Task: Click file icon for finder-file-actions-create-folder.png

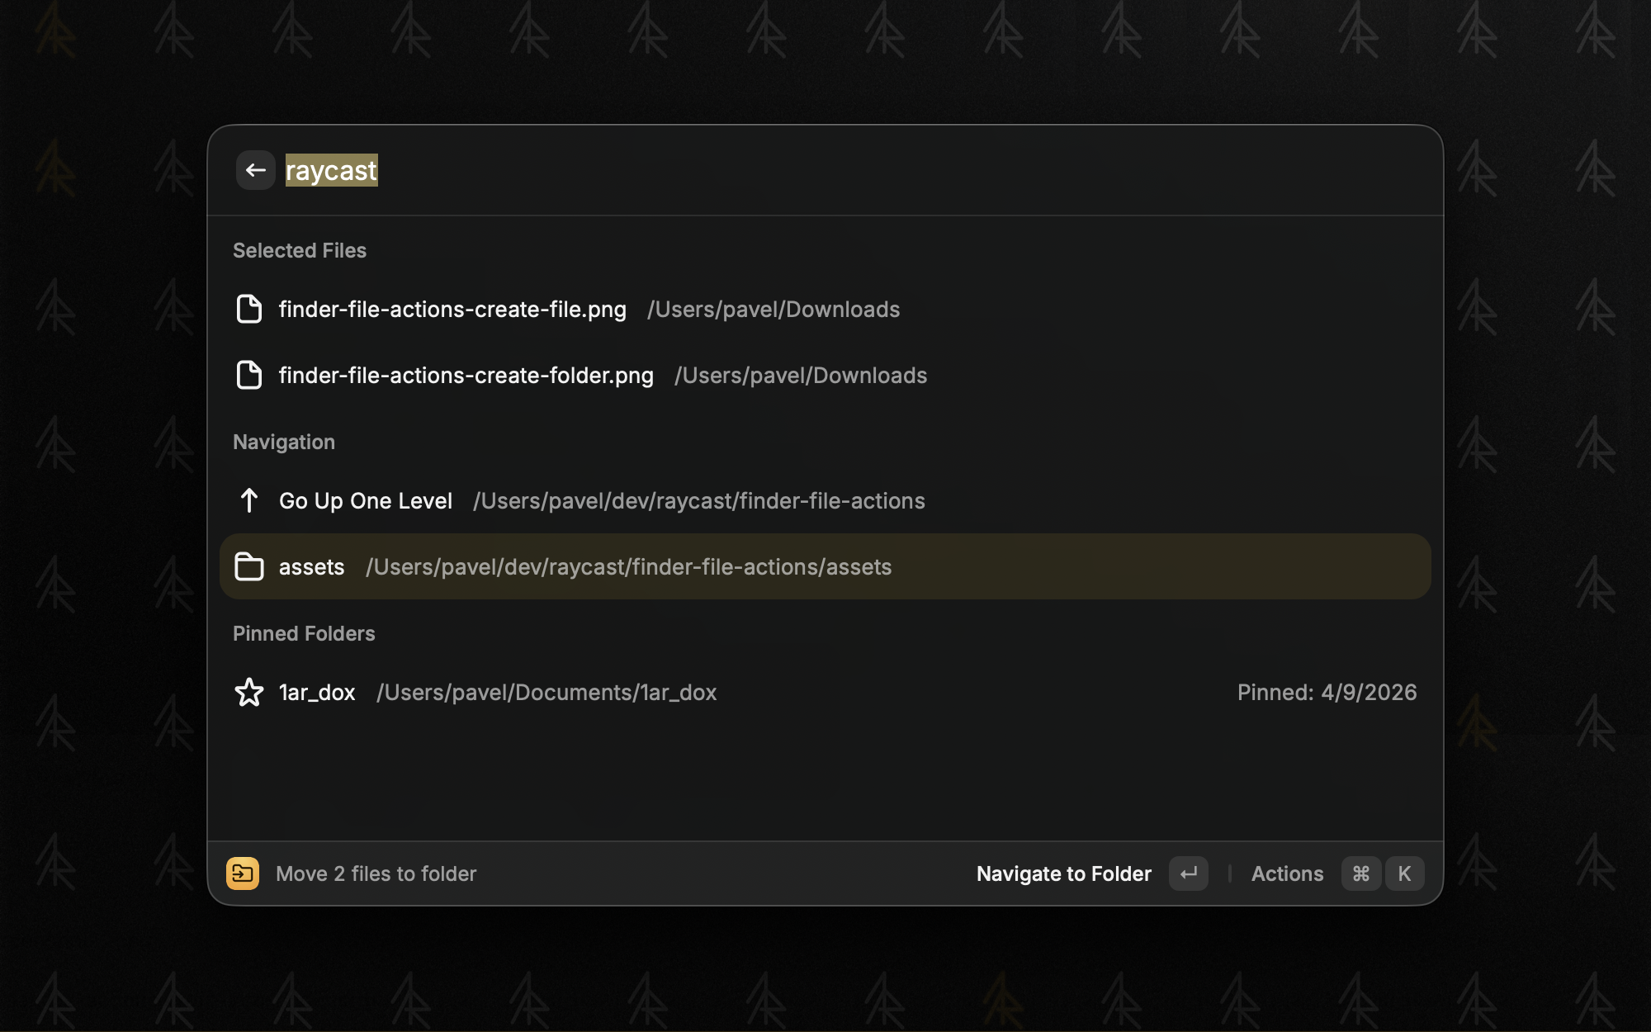Action: (248, 375)
